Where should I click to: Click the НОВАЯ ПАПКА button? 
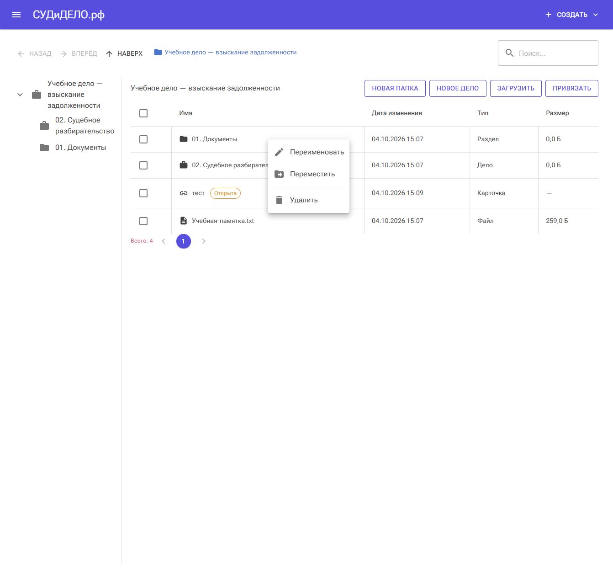[395, 88]
